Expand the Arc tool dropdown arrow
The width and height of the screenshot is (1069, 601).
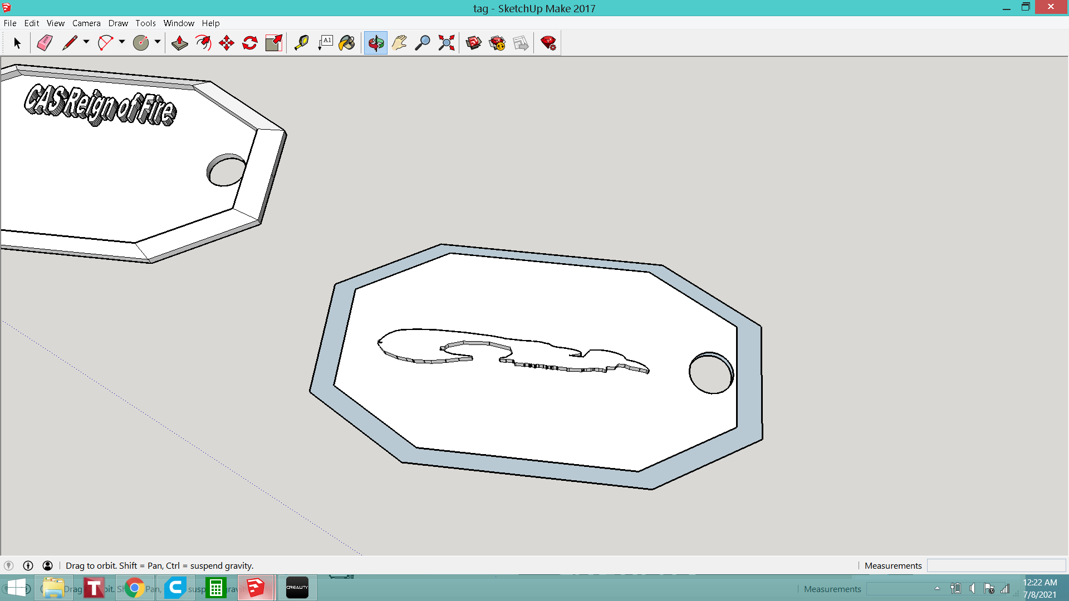click(x=122, y=42)
